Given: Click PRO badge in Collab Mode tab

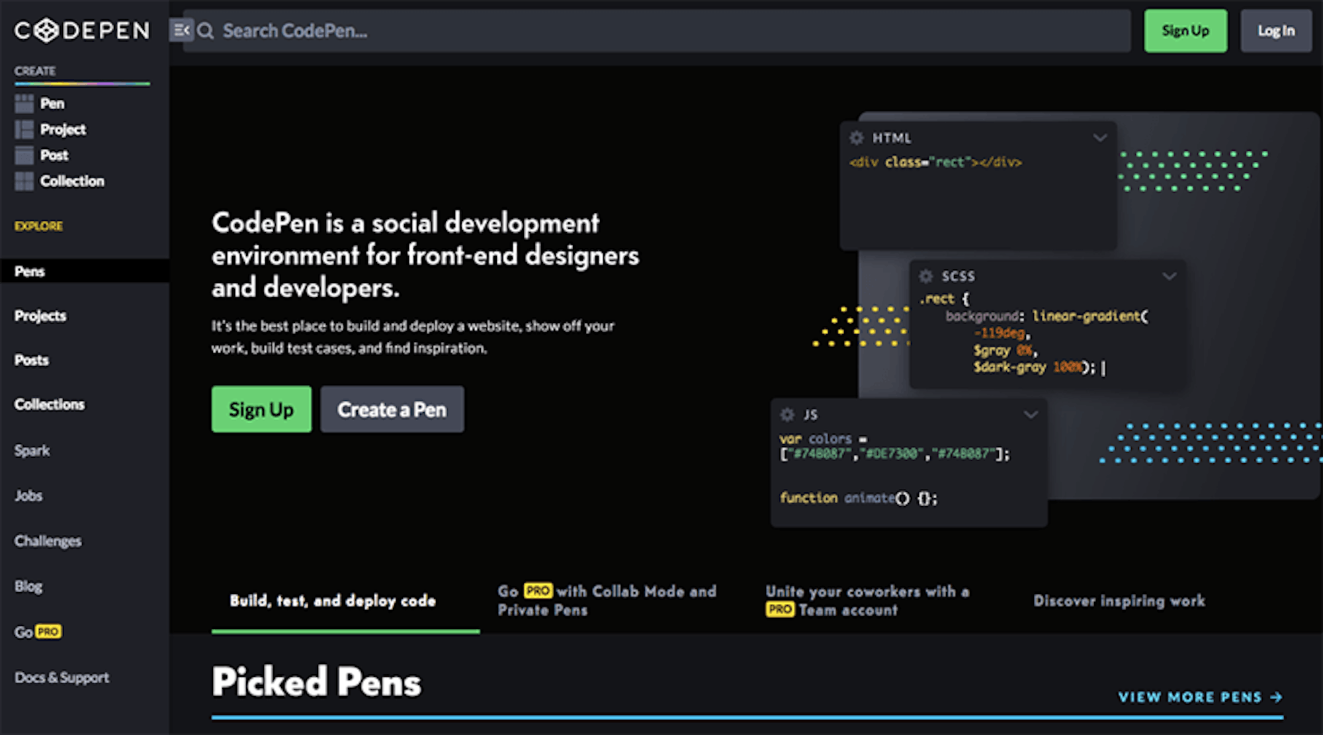Looking at the screenshot, I should 538,591.
